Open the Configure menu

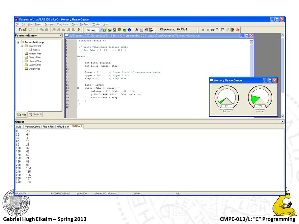tap(85, 24)
